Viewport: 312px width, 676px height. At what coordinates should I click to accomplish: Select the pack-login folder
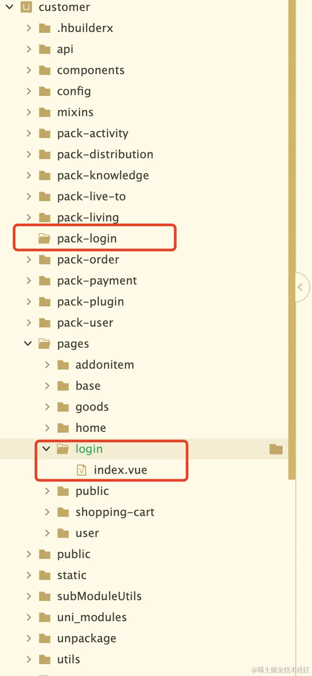pos(87,238)
